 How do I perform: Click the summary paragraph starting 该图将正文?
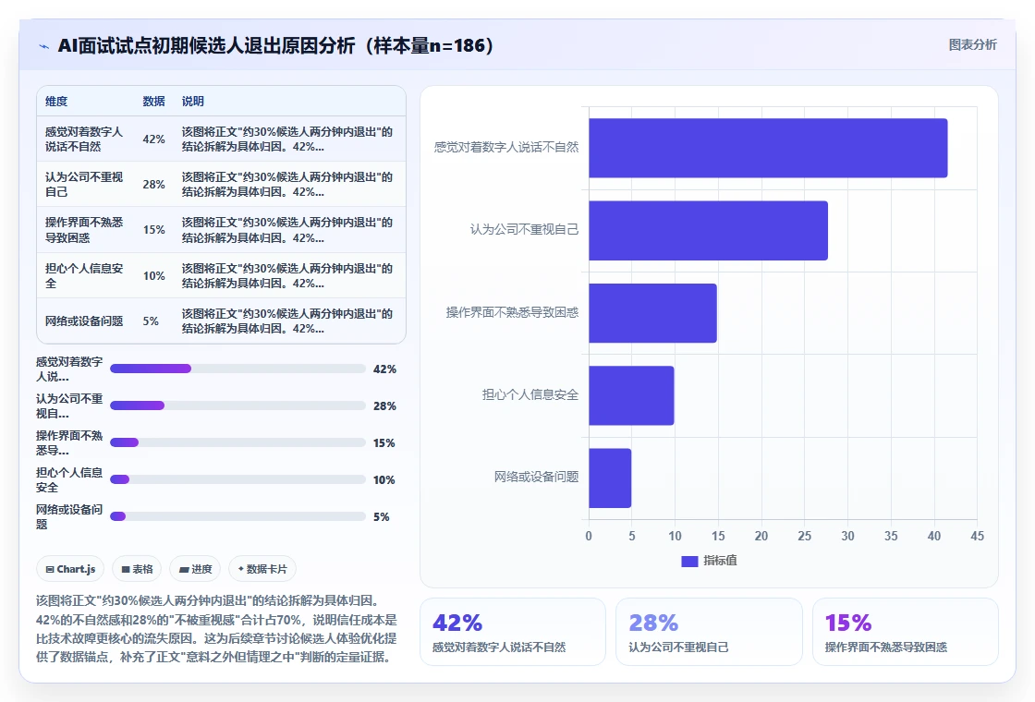pos(216,629)
